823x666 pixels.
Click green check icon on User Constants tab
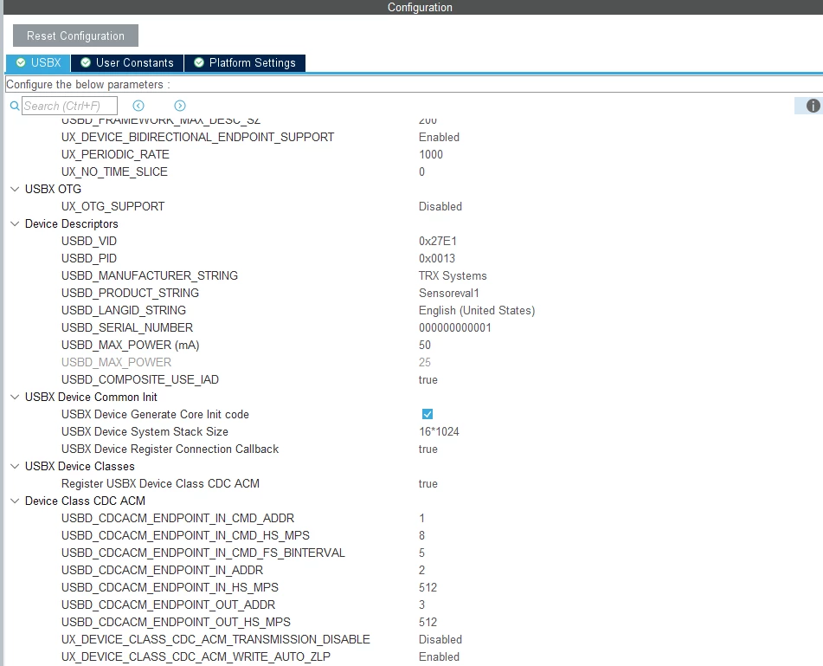tap(86, 62)
